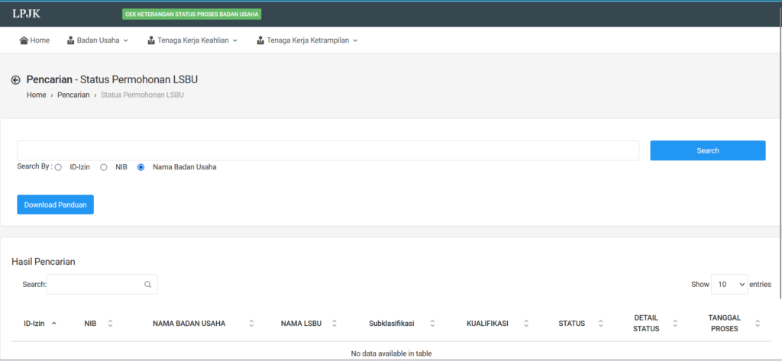Screen dimensions: 782x361
Task: Select the NIB search option
Action: click(x=104, y=167)
